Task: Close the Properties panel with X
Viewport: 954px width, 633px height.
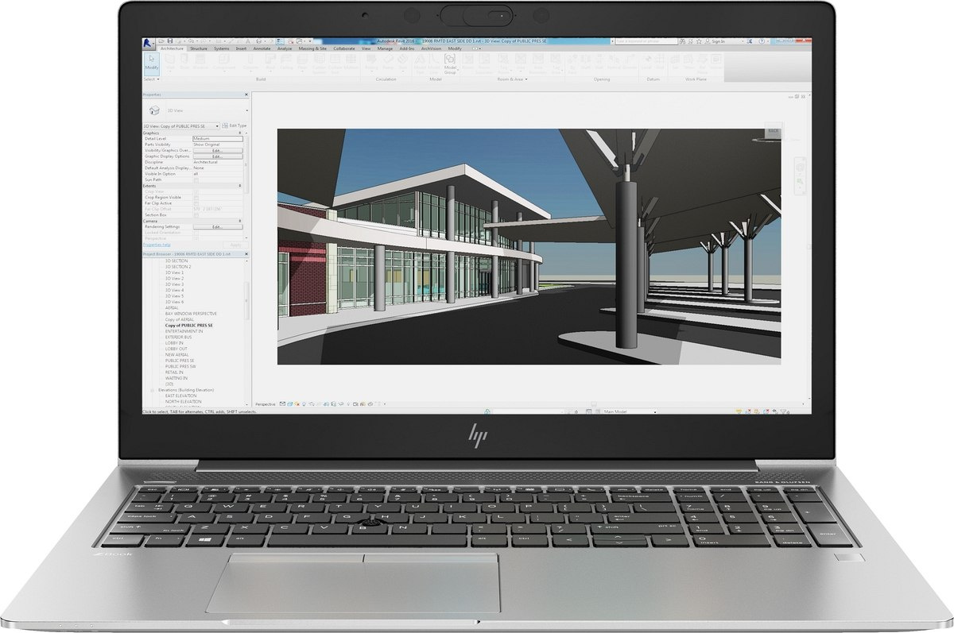Action: click(246, 95)
